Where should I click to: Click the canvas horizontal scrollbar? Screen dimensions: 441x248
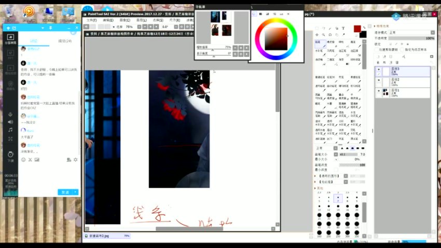point(189,229)
